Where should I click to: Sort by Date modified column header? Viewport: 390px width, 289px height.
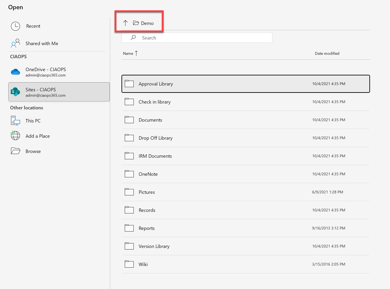327,54
